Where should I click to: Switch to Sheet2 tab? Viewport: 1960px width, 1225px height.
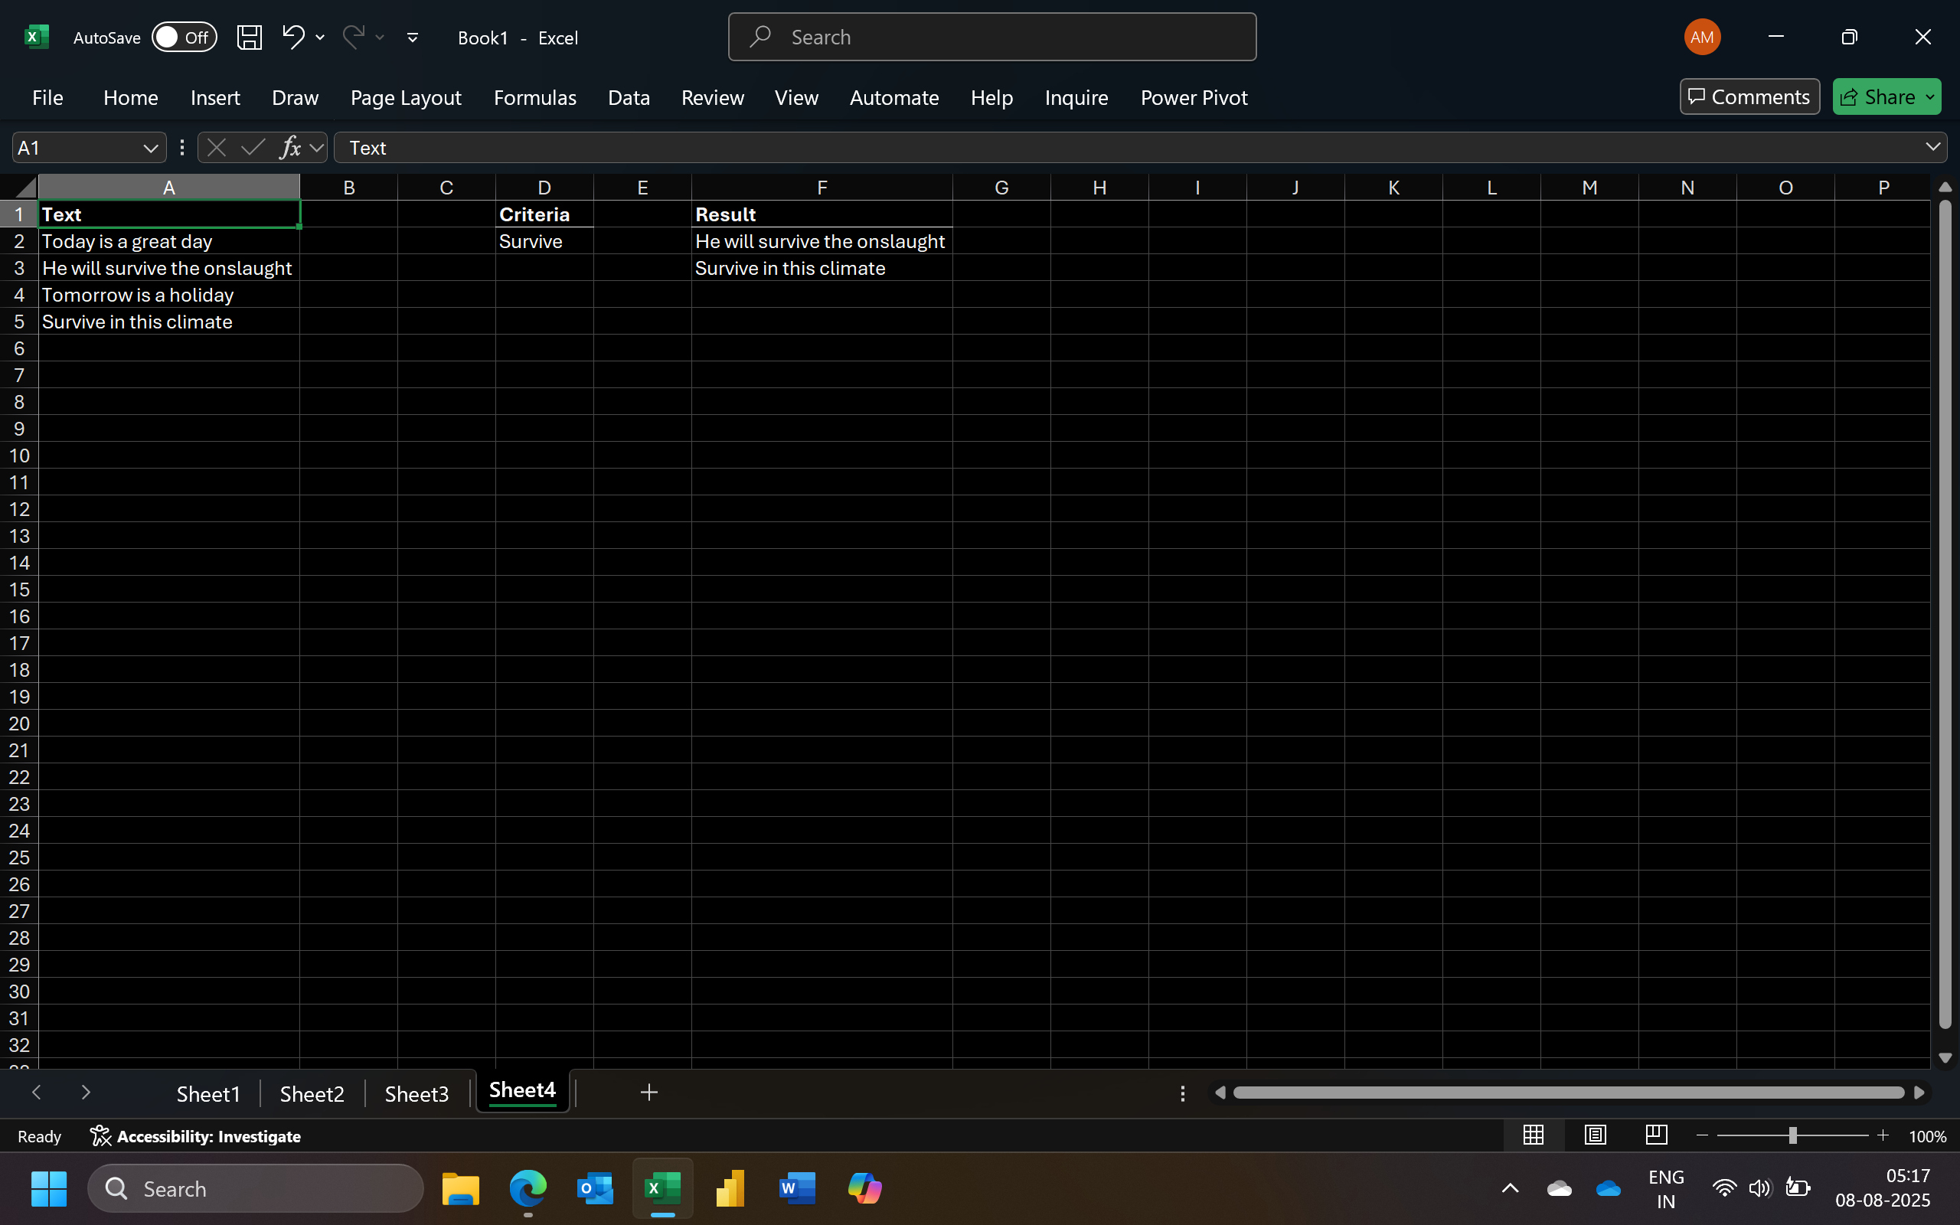pyautogui.click(x=312, y=1094)
